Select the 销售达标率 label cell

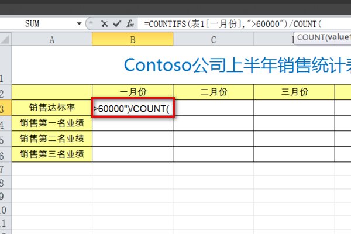(x=52, y=108)
